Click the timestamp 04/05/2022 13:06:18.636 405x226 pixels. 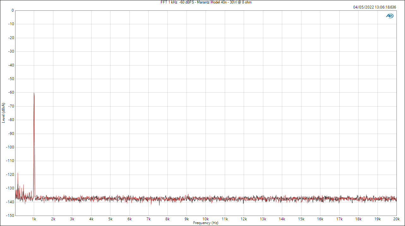point(375,7)
